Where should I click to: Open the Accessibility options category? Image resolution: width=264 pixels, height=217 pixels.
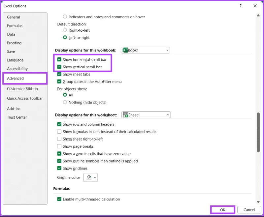(17, 69)
